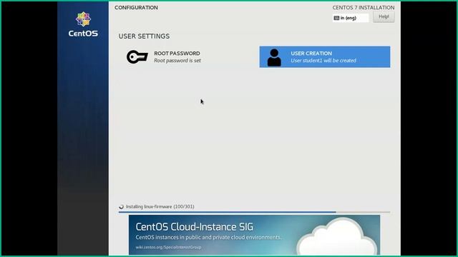This screenshot has width=458, height=257.
Task: Click the keyboard layout icon
Action: (336, 18)
